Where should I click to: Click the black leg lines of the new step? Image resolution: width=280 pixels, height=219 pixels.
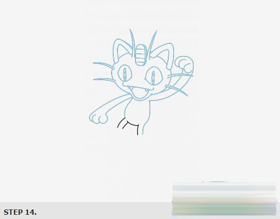pos(128,126)
